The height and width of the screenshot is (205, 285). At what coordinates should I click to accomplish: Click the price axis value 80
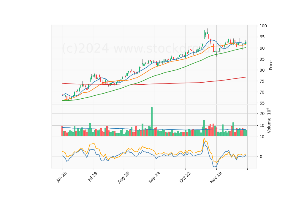262,70
